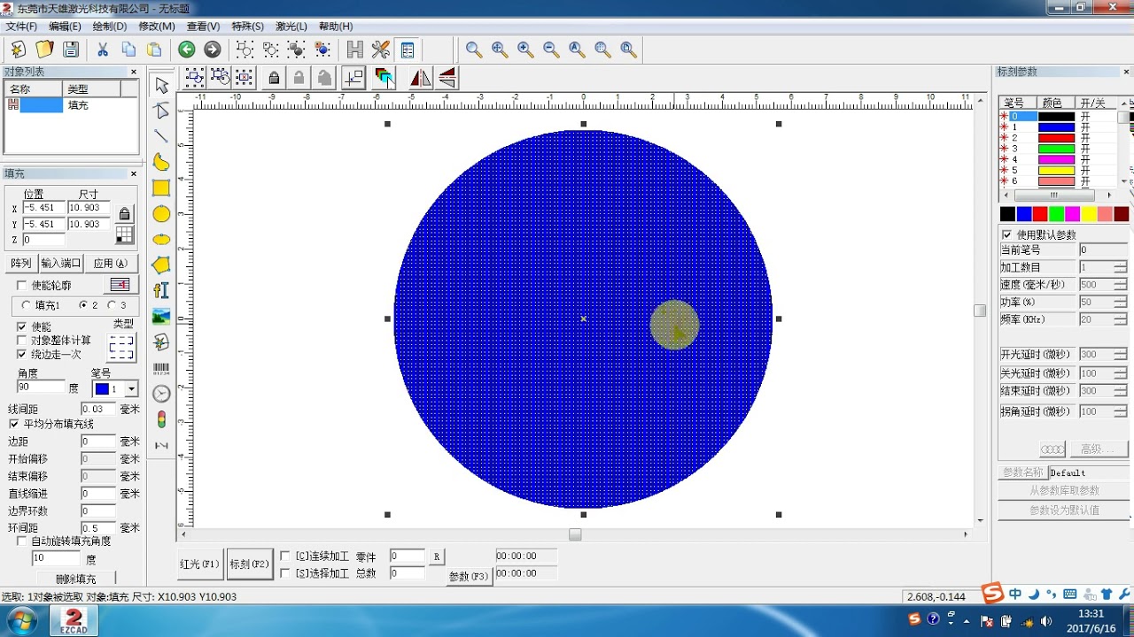Toggle the 平均分布填充线 checkbox
This screenshot has width=1134, height=637.
[13, 424]
